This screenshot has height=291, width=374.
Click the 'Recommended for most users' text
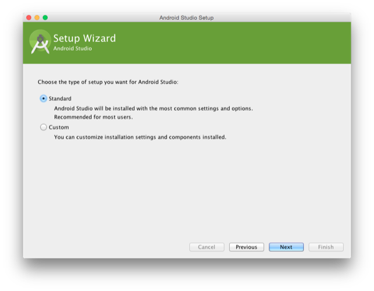[x=93, y=117]
